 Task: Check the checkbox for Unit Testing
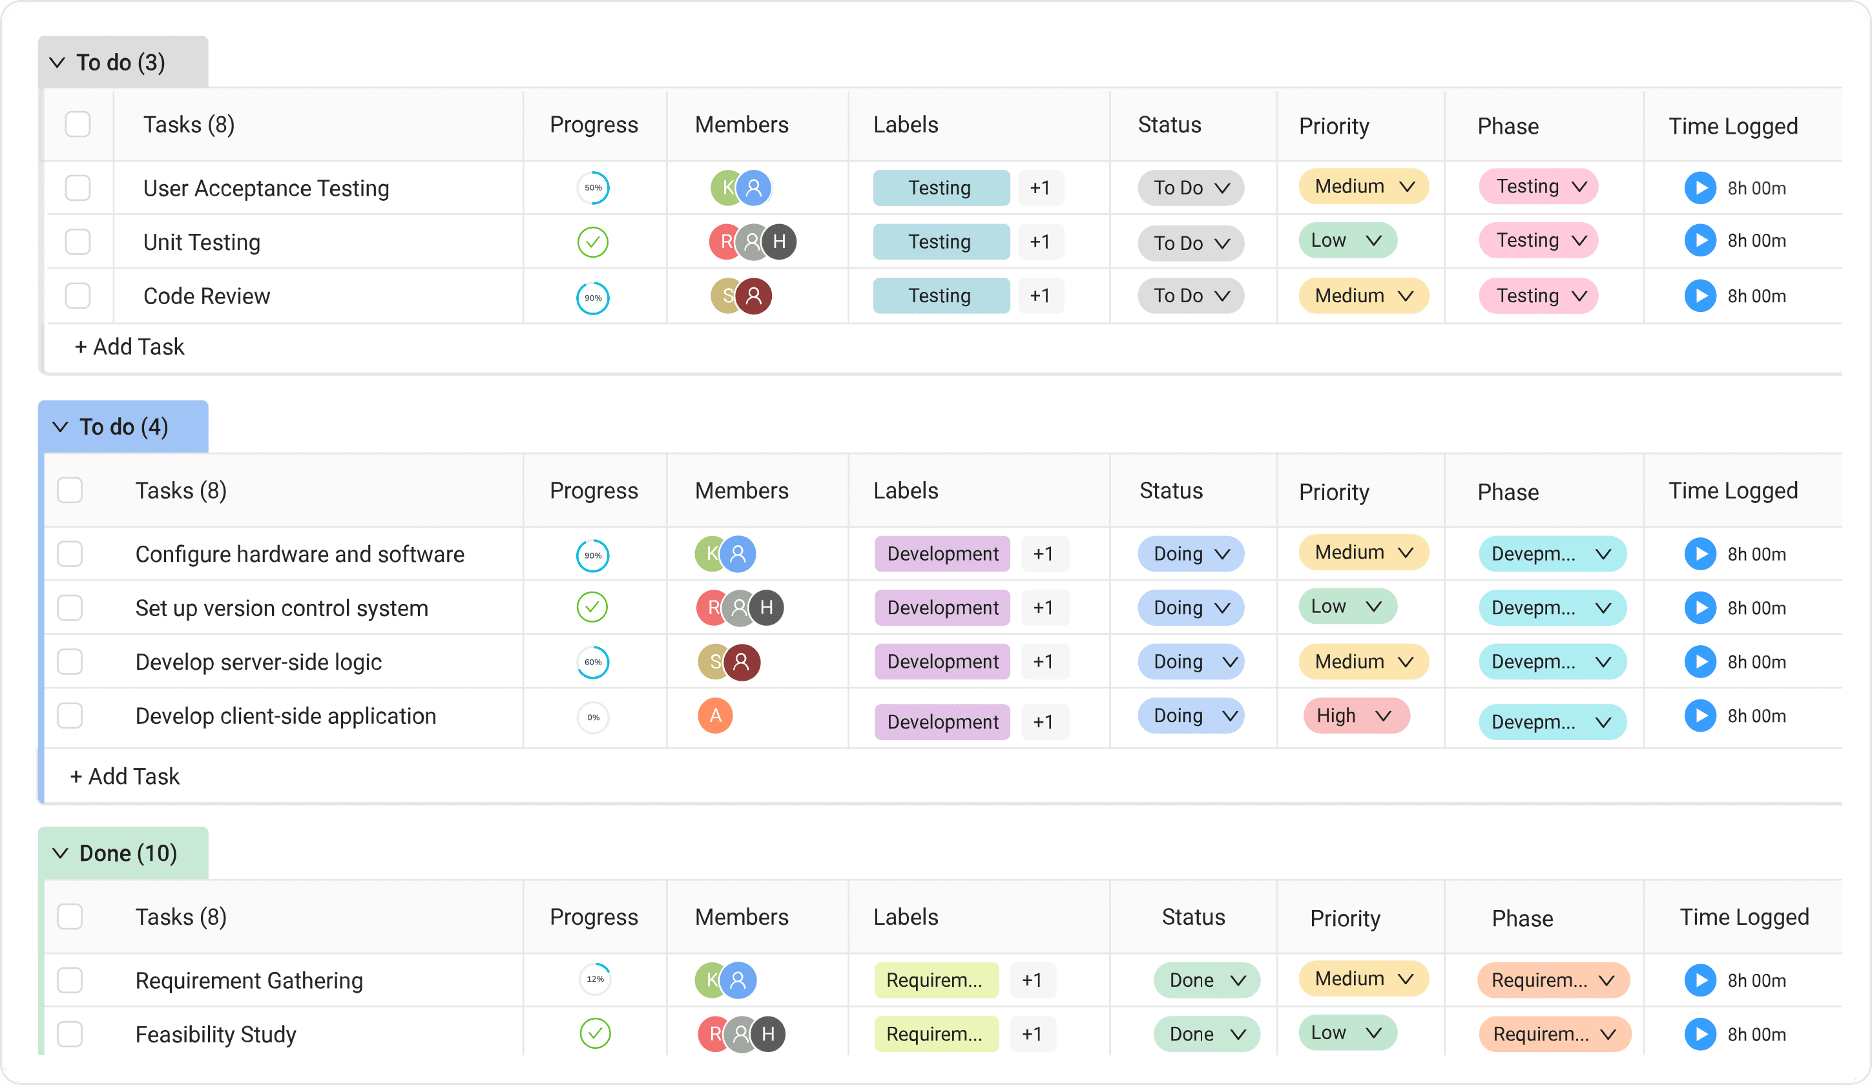pyautogui.click(x=78, y=242)
